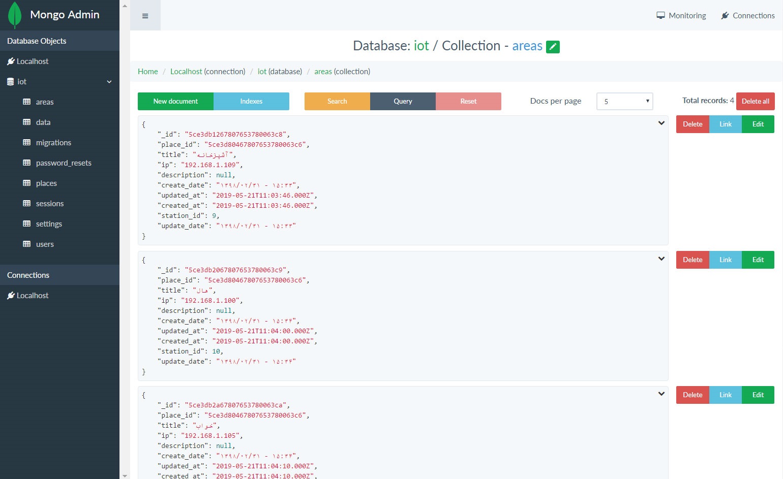Click the Database Objects section header
783x479 pixels.
tap(59, 41)
